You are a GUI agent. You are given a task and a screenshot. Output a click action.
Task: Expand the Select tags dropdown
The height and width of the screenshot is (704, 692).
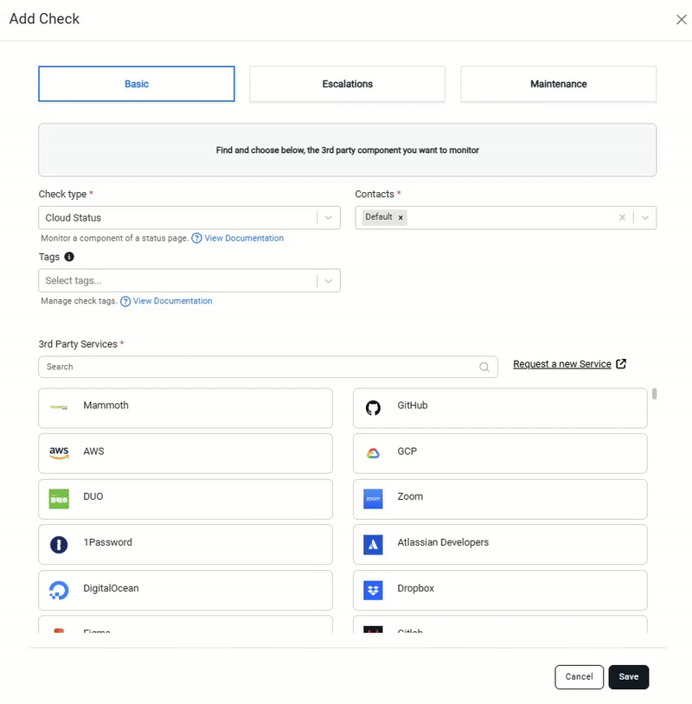pos(329,280)
